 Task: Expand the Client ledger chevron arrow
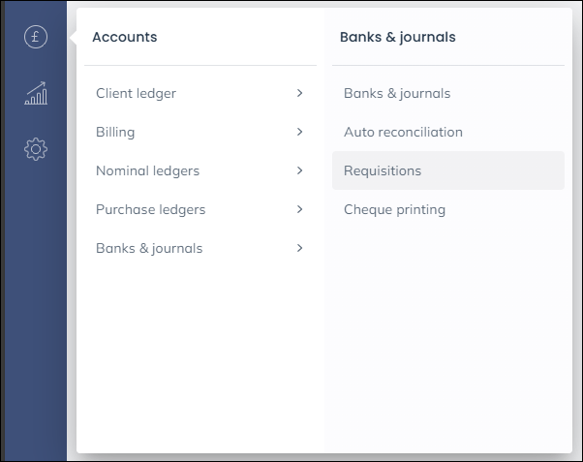click(x=300, y=93)
